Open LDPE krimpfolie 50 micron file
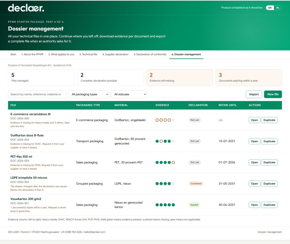Viewport: 290px width, 244px height. click(254, 184)
